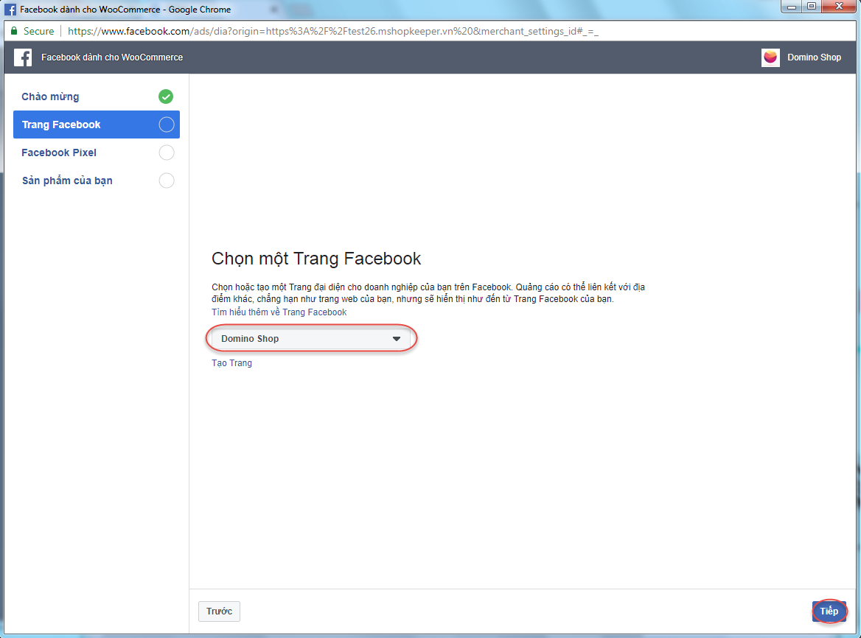
Task: Open Tìm hiểu thêm về Trang Facebook link
Action: point(279,312)
